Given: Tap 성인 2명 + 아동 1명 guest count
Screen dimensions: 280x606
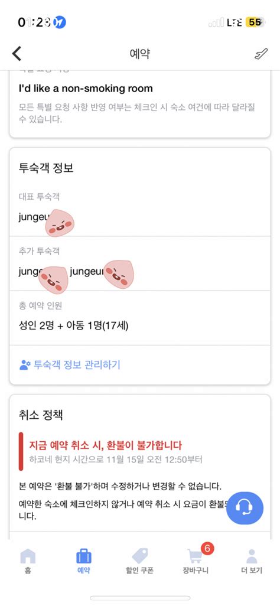Looking at the screenshot, I should coord(73,326).
